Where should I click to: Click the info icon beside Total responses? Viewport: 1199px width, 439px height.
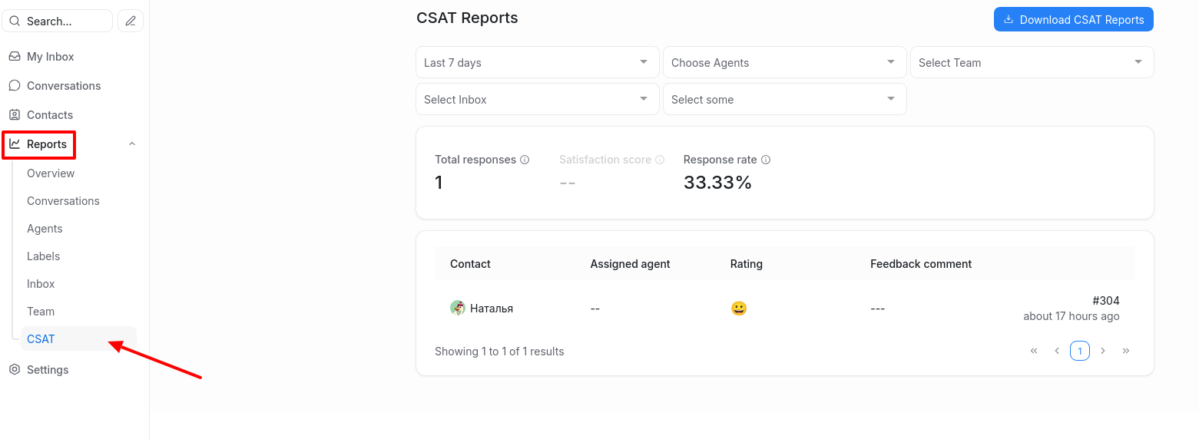pos(525,160)
